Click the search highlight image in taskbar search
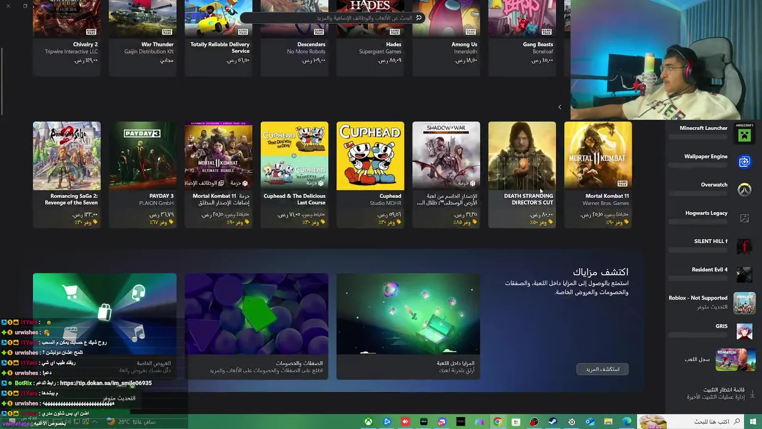This screenshot has height=429, width=762. (x=653, y=422)
